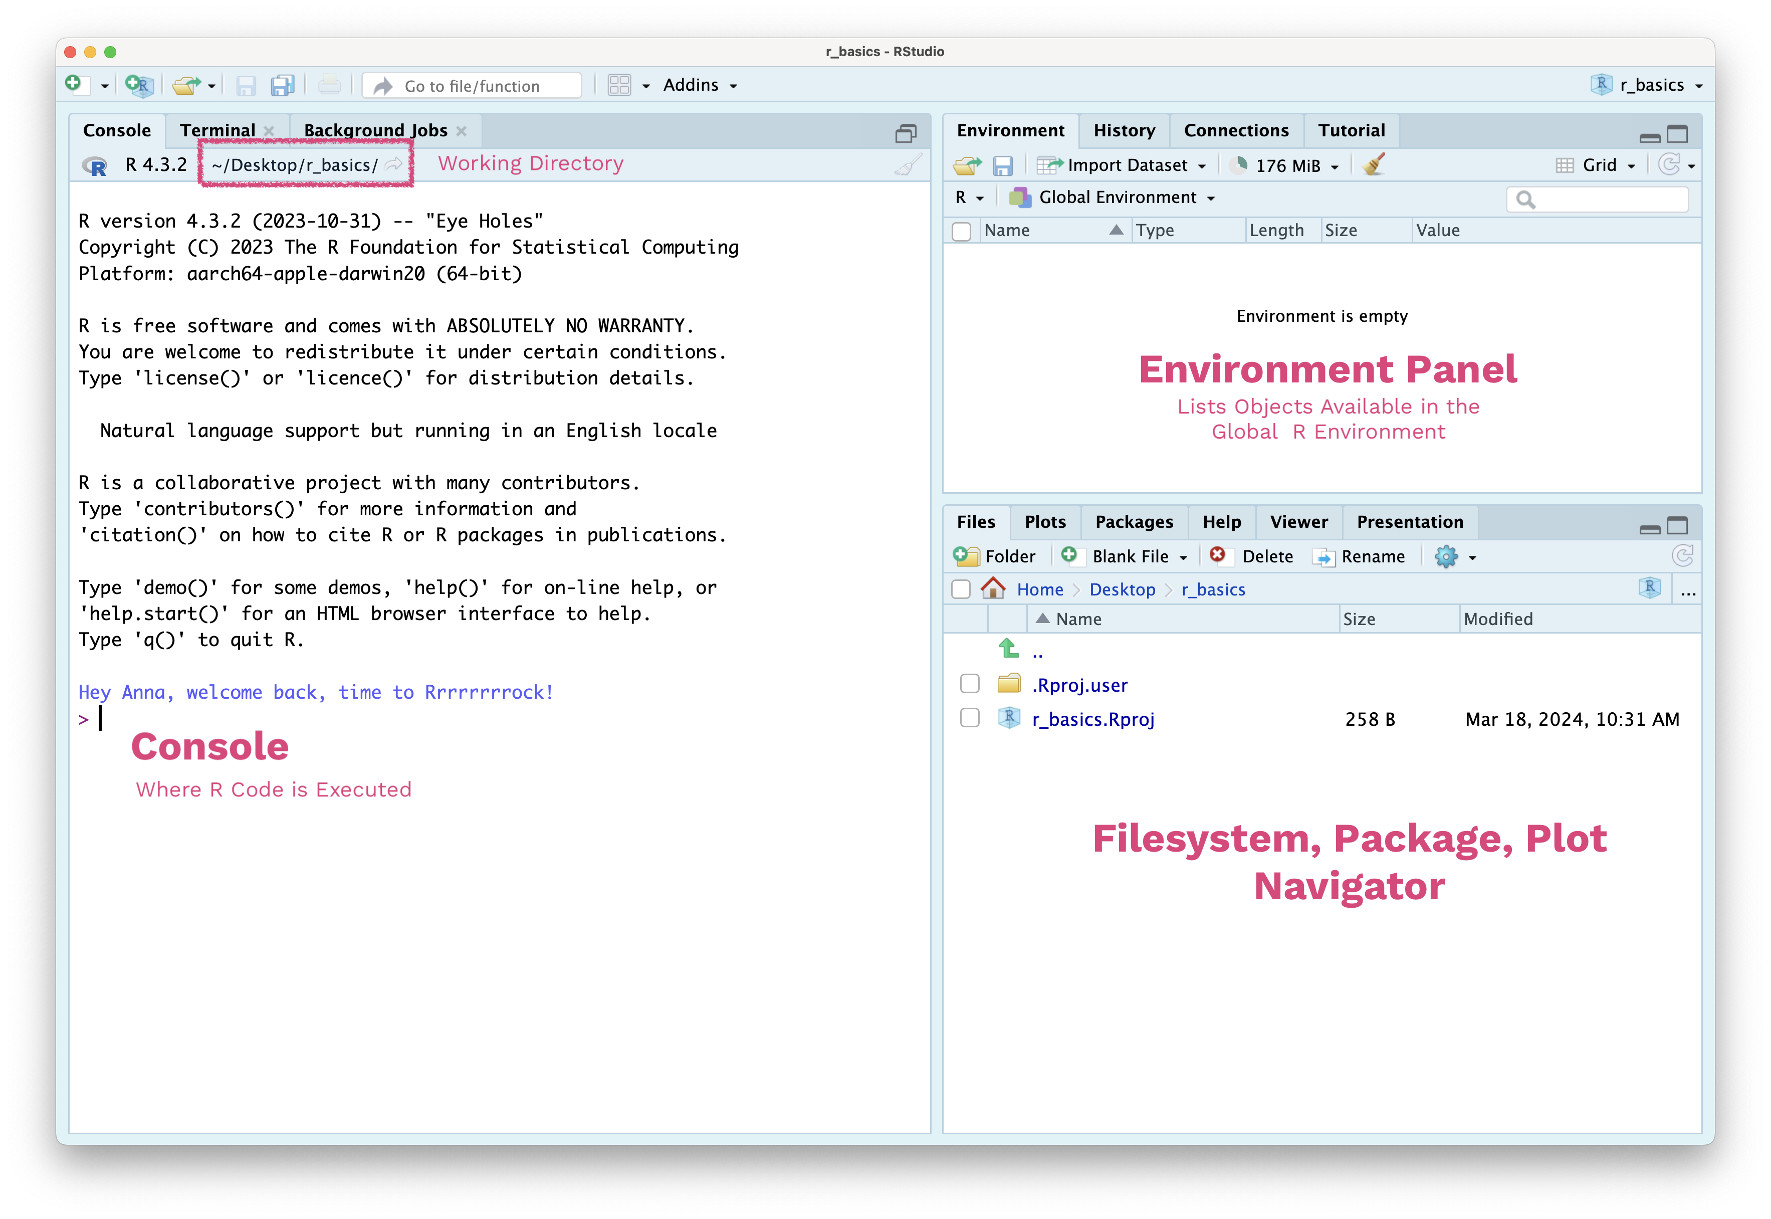Switch to the Tutorial tab

click(1352, 131)
